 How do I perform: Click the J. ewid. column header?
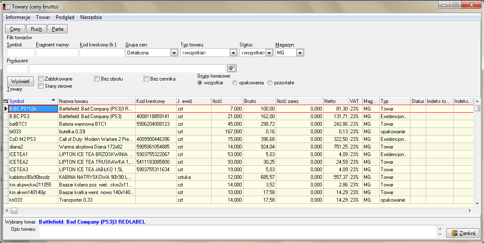(194, 101)
